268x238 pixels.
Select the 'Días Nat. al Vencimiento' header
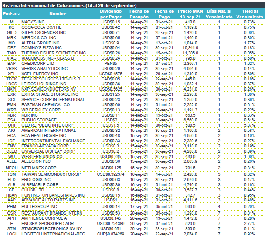pos(219,14)
